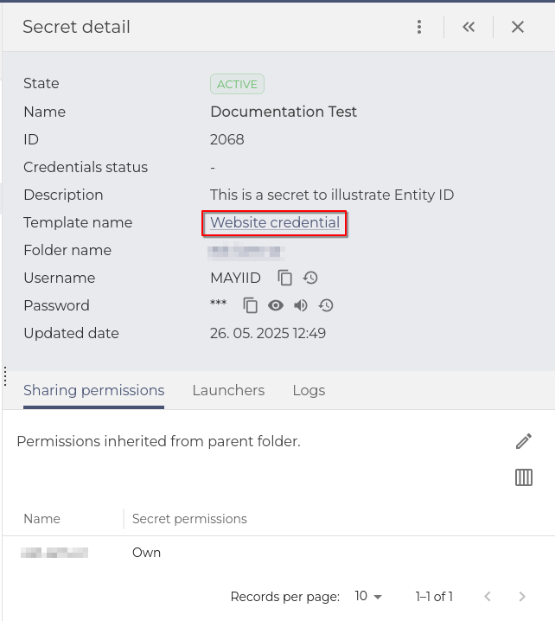
Task: Click the speaker icon next to password
Action: pos(301,305)
